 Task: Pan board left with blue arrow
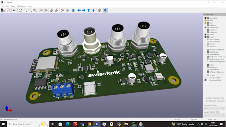[x=79, y=10]
